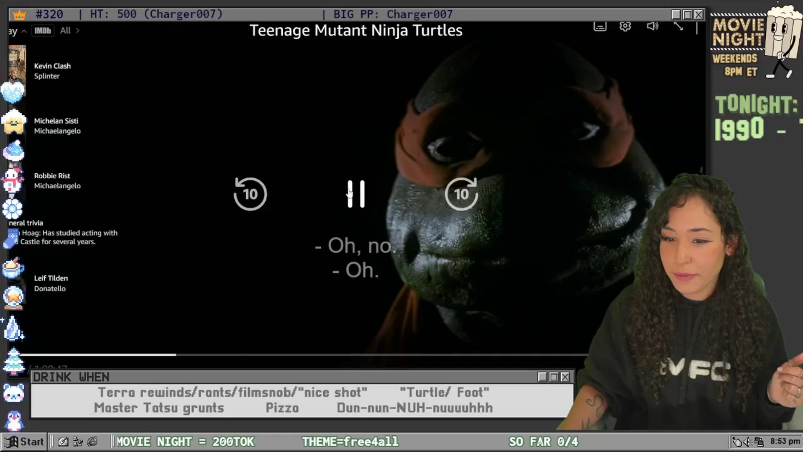This screenshot has height=452, width=803.
Task: Click the tray volume speaker icon
Action: pos(747,442)
